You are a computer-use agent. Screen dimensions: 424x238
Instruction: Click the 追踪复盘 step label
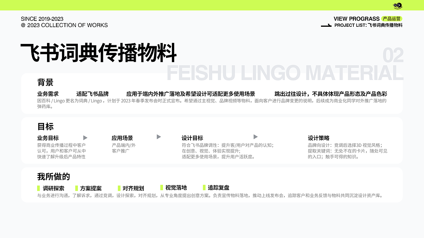219,188
